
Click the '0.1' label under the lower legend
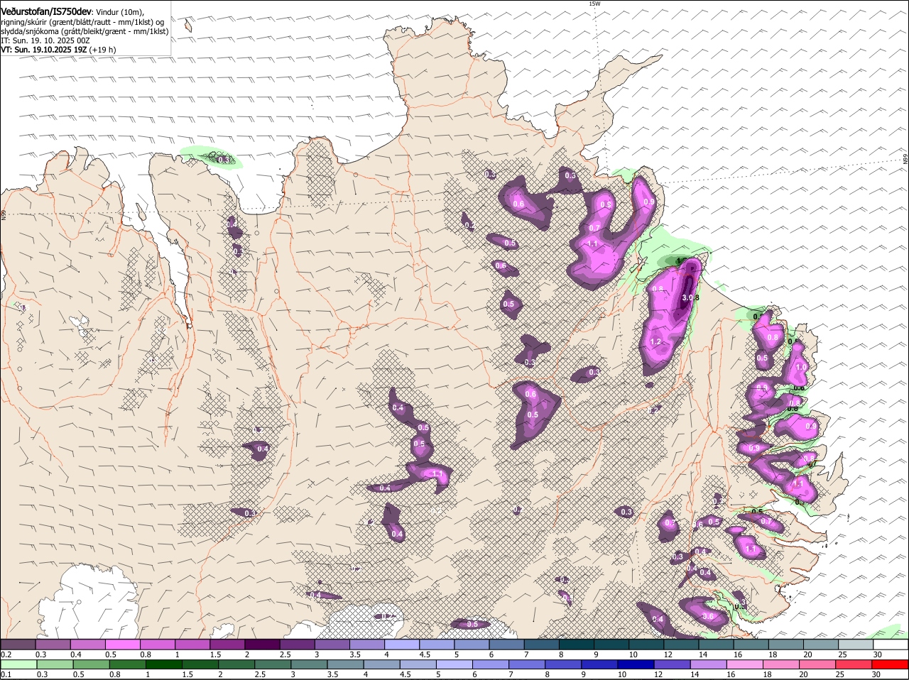coord(6,674)
